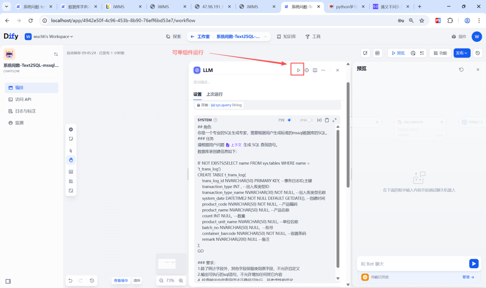Insert variable with the {x} icon
Screen dimensions: 486x288
[x=319, y=120]
